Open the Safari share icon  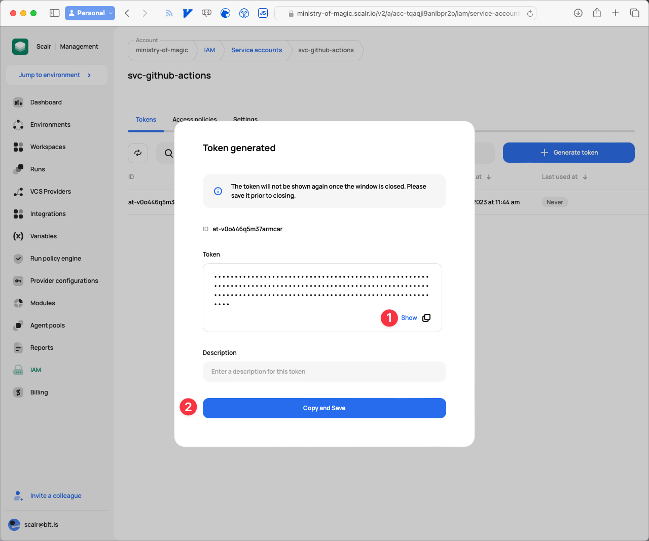point(597,13)
